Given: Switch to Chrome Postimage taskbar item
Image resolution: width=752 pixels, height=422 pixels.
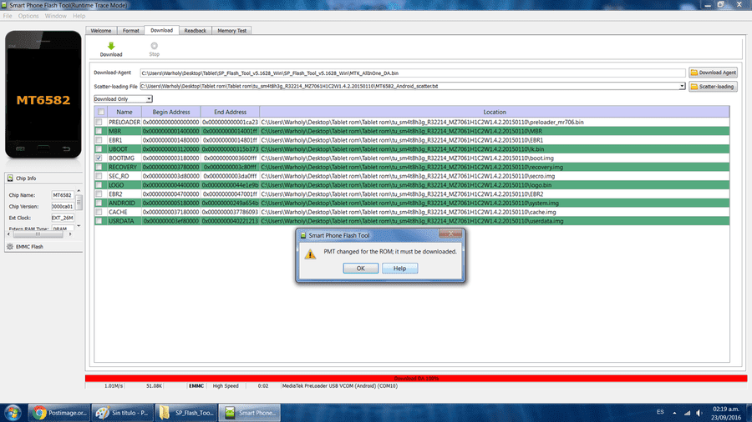Looking at the screenshot, I should click(x=59, y=413).
